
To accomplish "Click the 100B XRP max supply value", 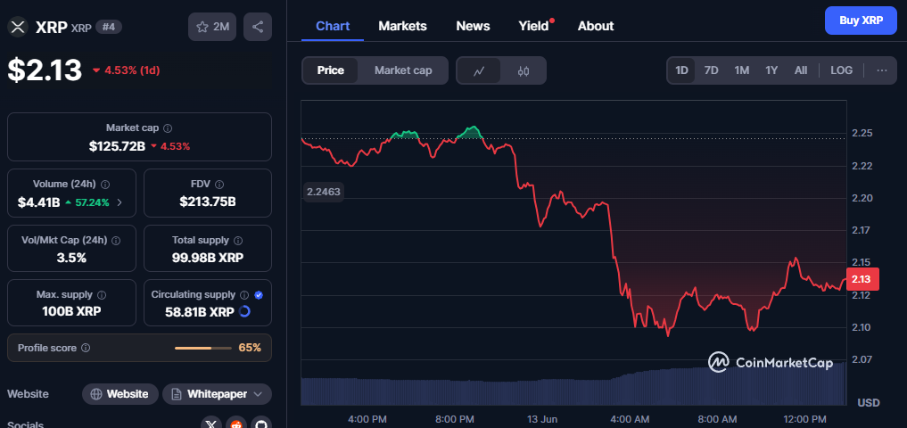I will [71, 312].
